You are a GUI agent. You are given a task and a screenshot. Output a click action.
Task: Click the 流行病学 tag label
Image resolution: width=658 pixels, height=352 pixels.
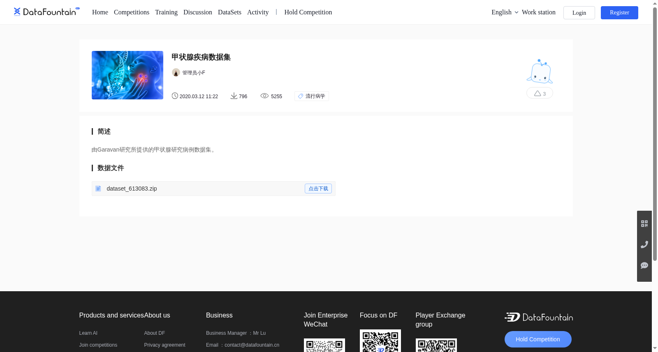pos(312,96)
